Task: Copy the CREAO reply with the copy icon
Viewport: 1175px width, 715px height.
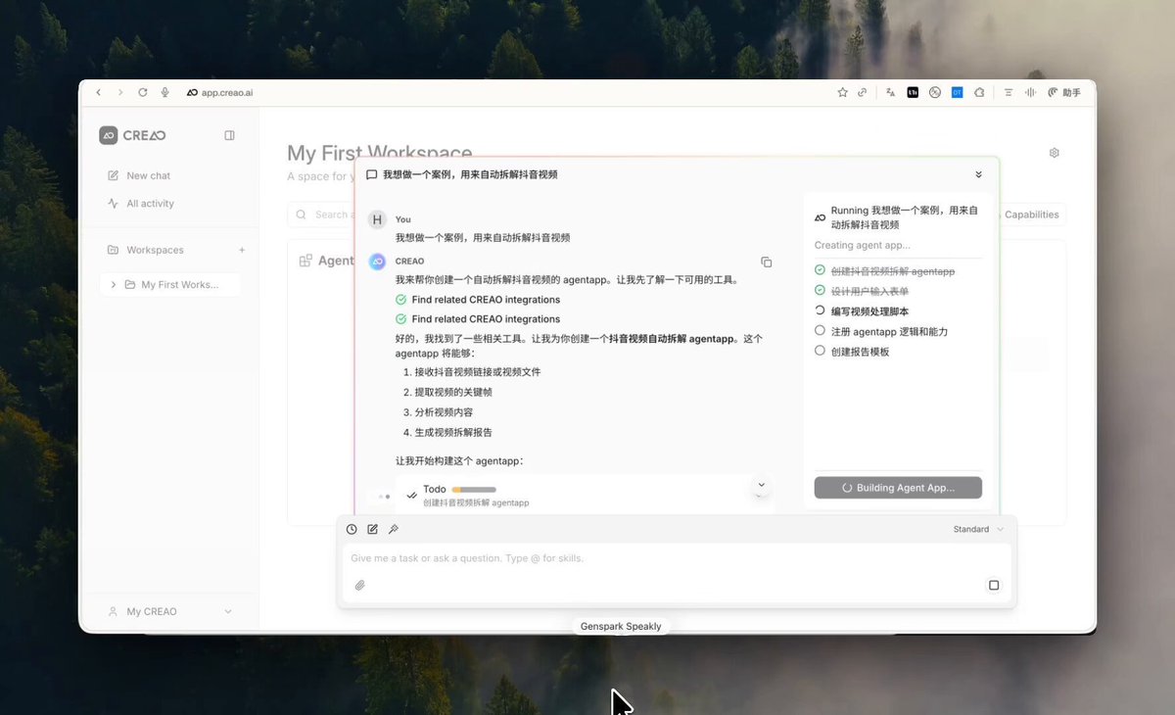Action: click(767, 262)
